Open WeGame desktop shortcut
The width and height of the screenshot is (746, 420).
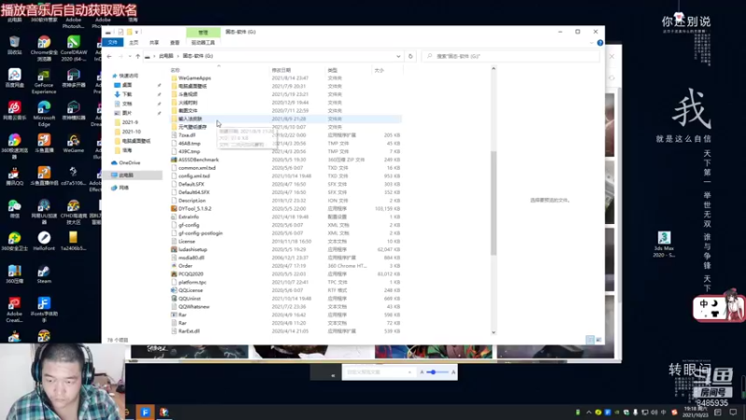point(74,144)
